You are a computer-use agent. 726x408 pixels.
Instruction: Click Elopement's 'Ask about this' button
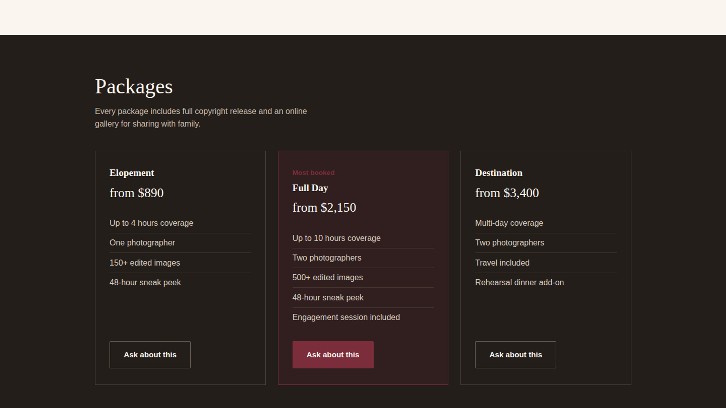click(150, 355)
